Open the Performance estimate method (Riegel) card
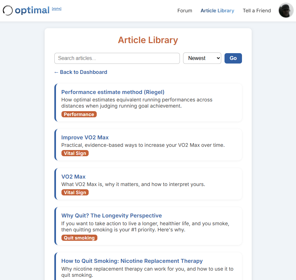 pyautogui.click(x=113, y=92)
